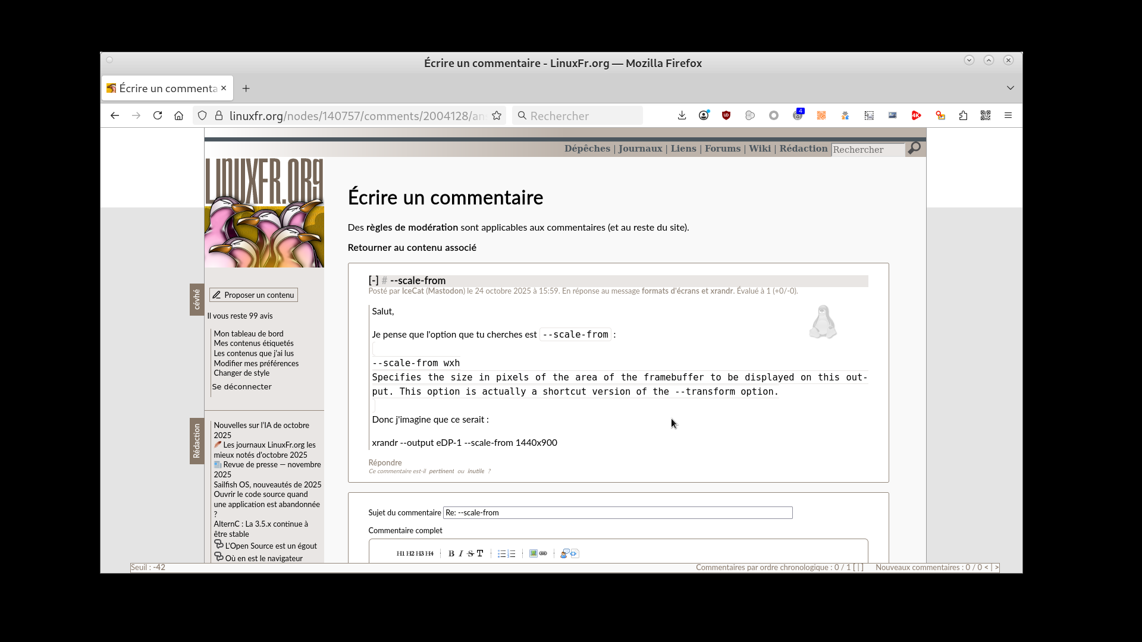Screen dimensions: 1142x642
Task: Click the insert link chain icon
Action: 543,553
